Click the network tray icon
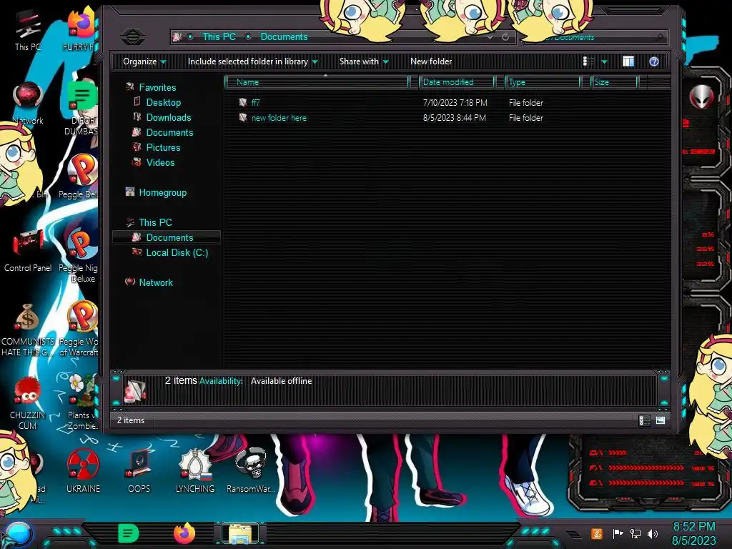Image resolution: width=732 pixels, height=549 pixels. coord(635,533)
